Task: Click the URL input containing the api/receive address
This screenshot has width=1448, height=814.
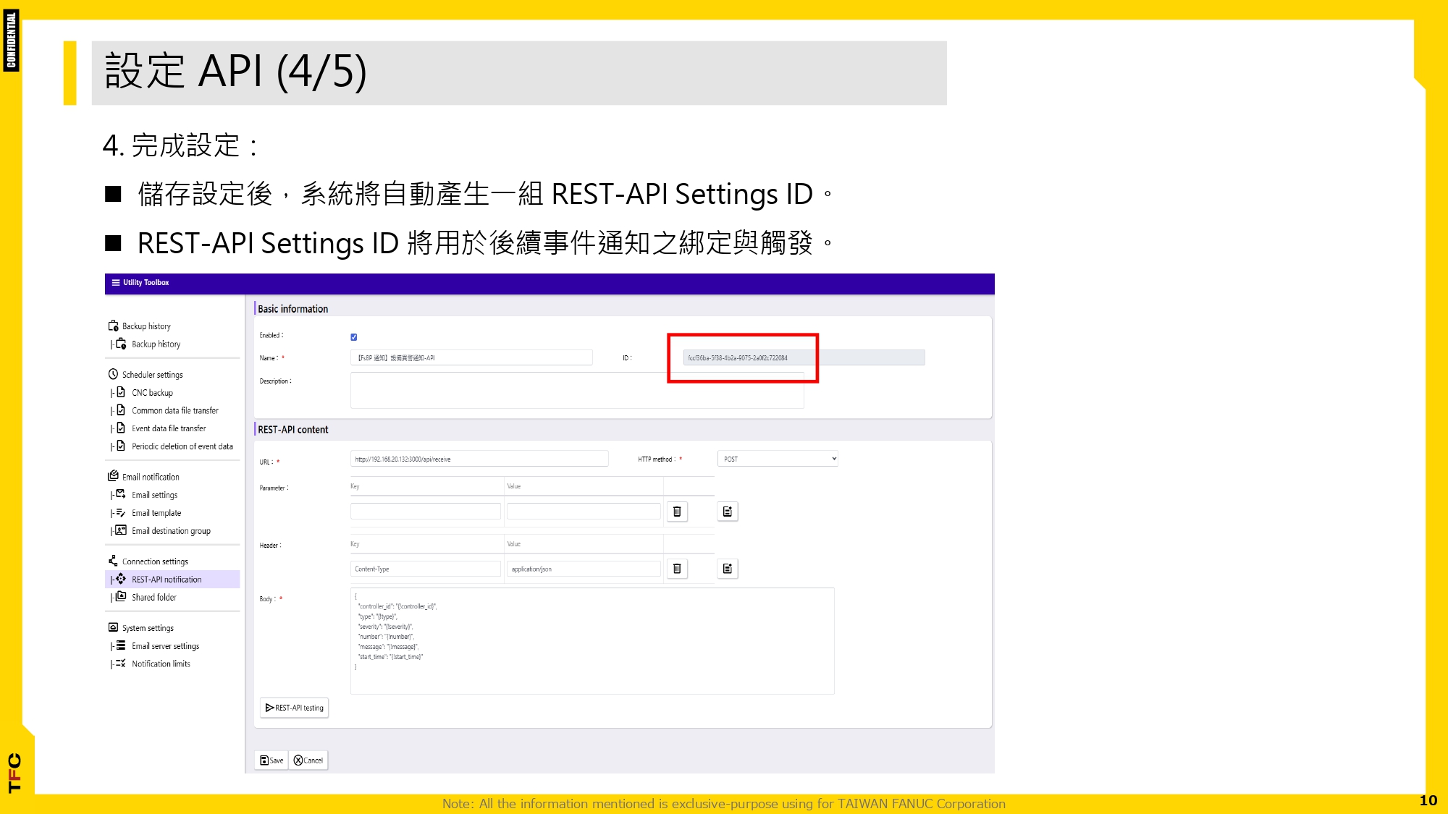Action: (x=479, y=458)
